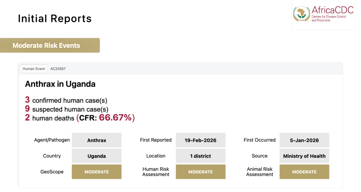Image resolution: width=361 pixels, height=192 pixels.
Task: Click the Anthrax in Uganda title
Action: tap(60, 84)
